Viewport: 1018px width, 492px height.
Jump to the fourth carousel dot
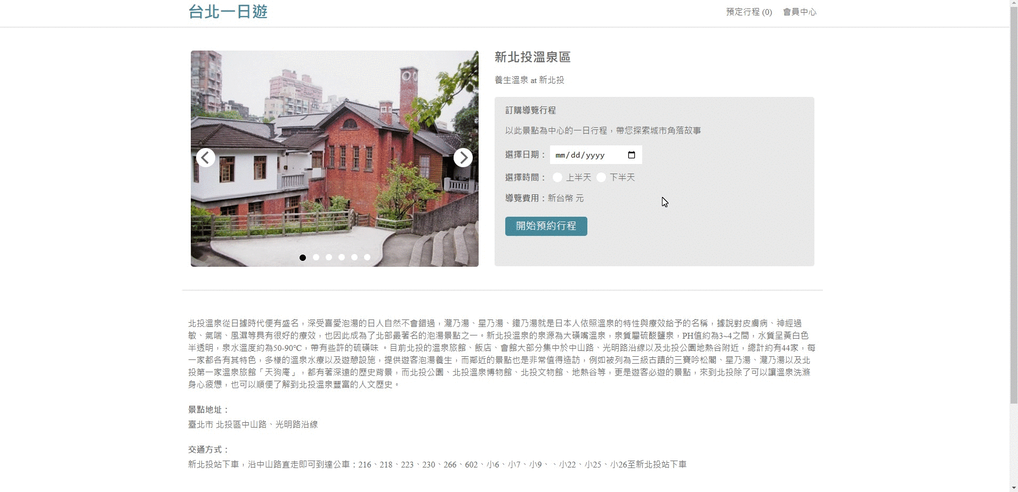(342, 257)
